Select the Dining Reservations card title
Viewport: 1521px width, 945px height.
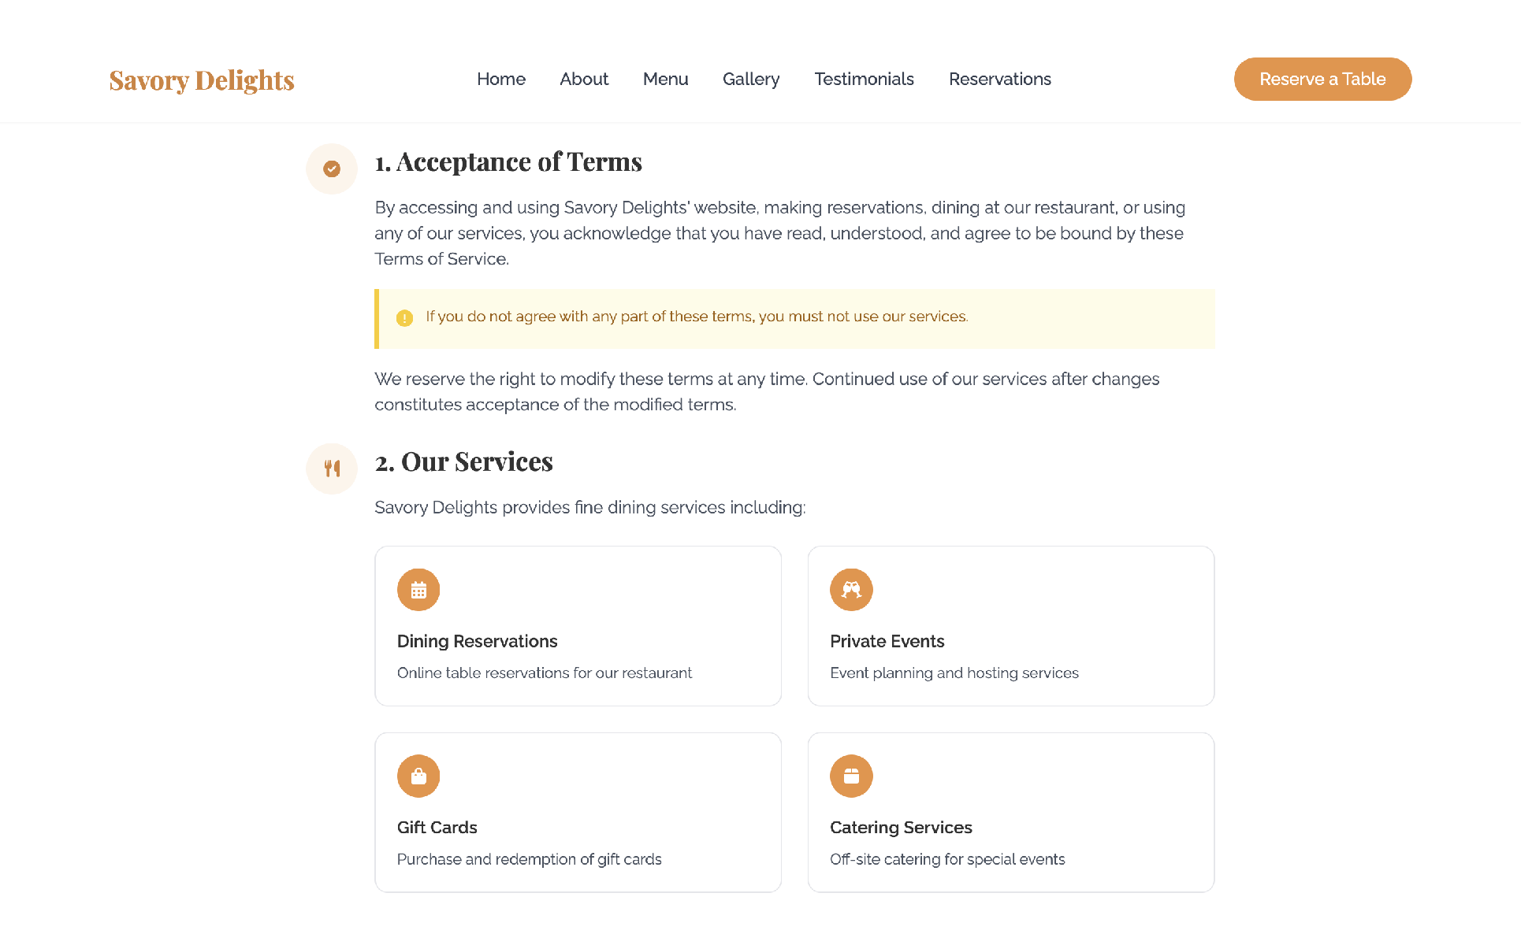[477, 641]
